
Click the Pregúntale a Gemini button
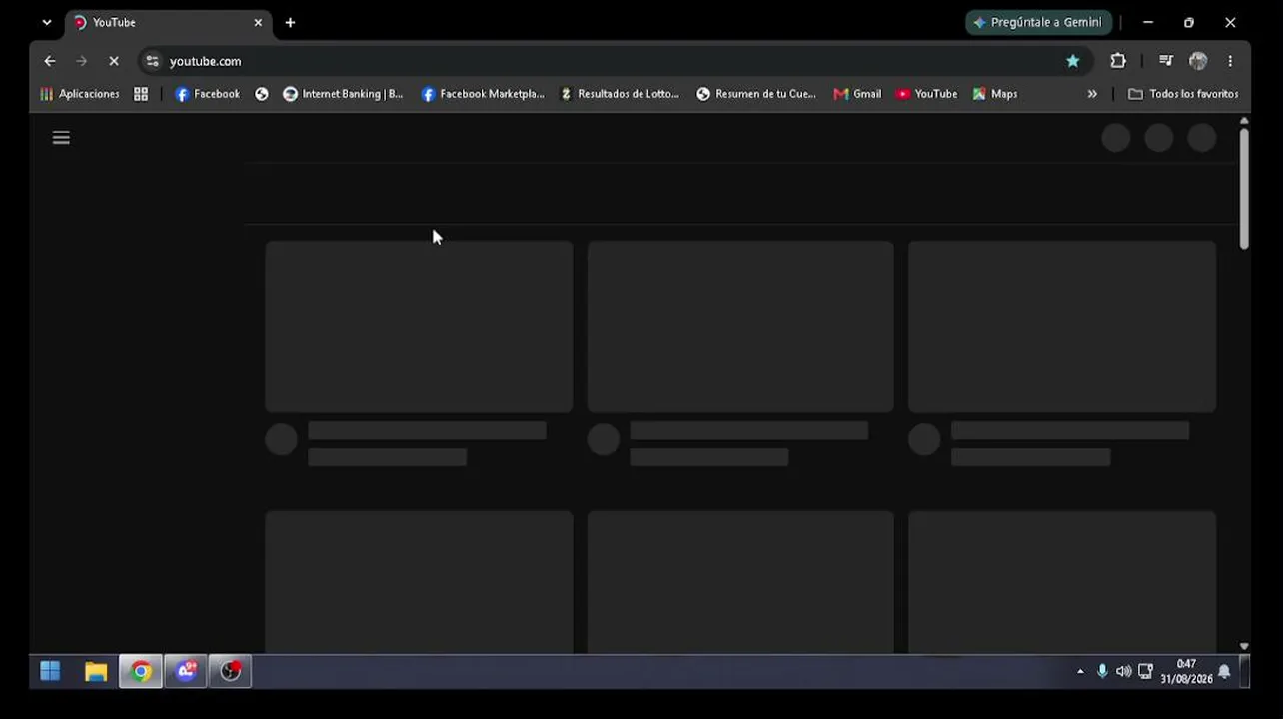[1037, 22]
